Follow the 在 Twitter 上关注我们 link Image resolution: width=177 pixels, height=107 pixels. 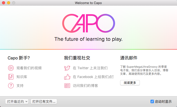(90, 68)
